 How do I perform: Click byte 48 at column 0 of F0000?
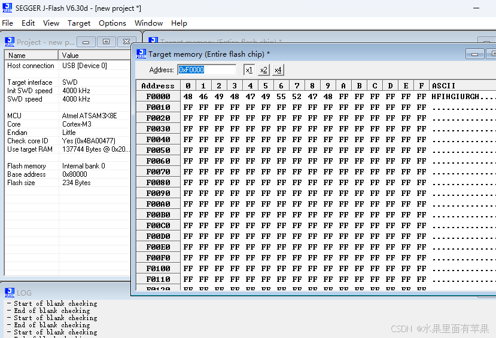click(188, 96)
